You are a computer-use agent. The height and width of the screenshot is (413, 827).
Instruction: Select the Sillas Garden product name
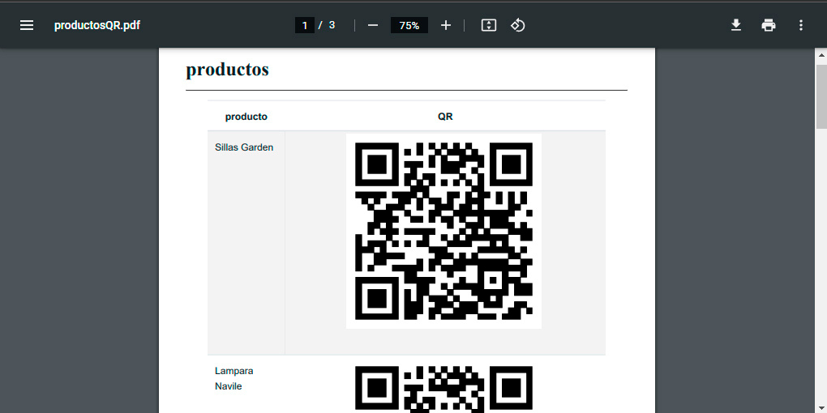pos(244,147)
